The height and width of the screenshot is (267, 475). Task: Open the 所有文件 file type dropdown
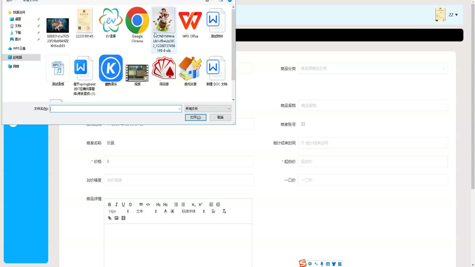(x=208, y=109)
